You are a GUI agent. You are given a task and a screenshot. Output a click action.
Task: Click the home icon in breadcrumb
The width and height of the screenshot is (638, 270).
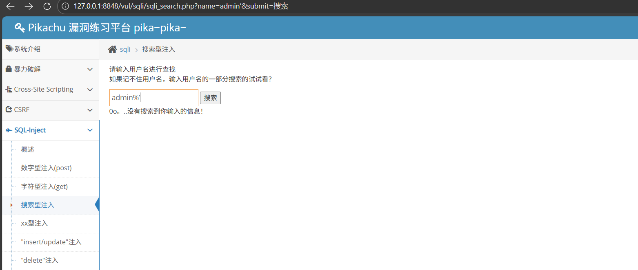pyautogui.click(x=112, y=49)
